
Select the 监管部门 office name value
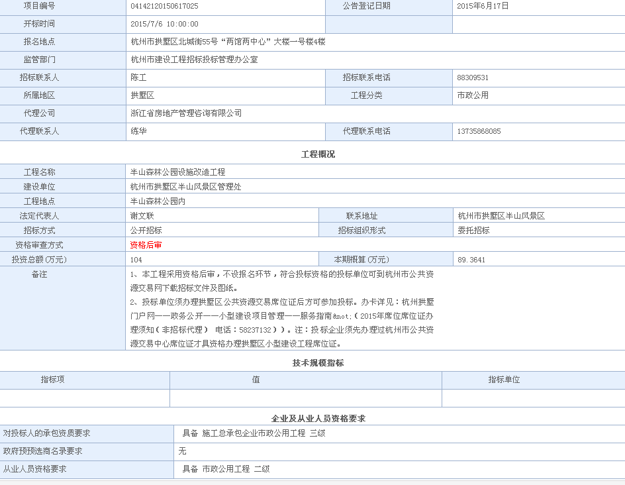point(194,60)
